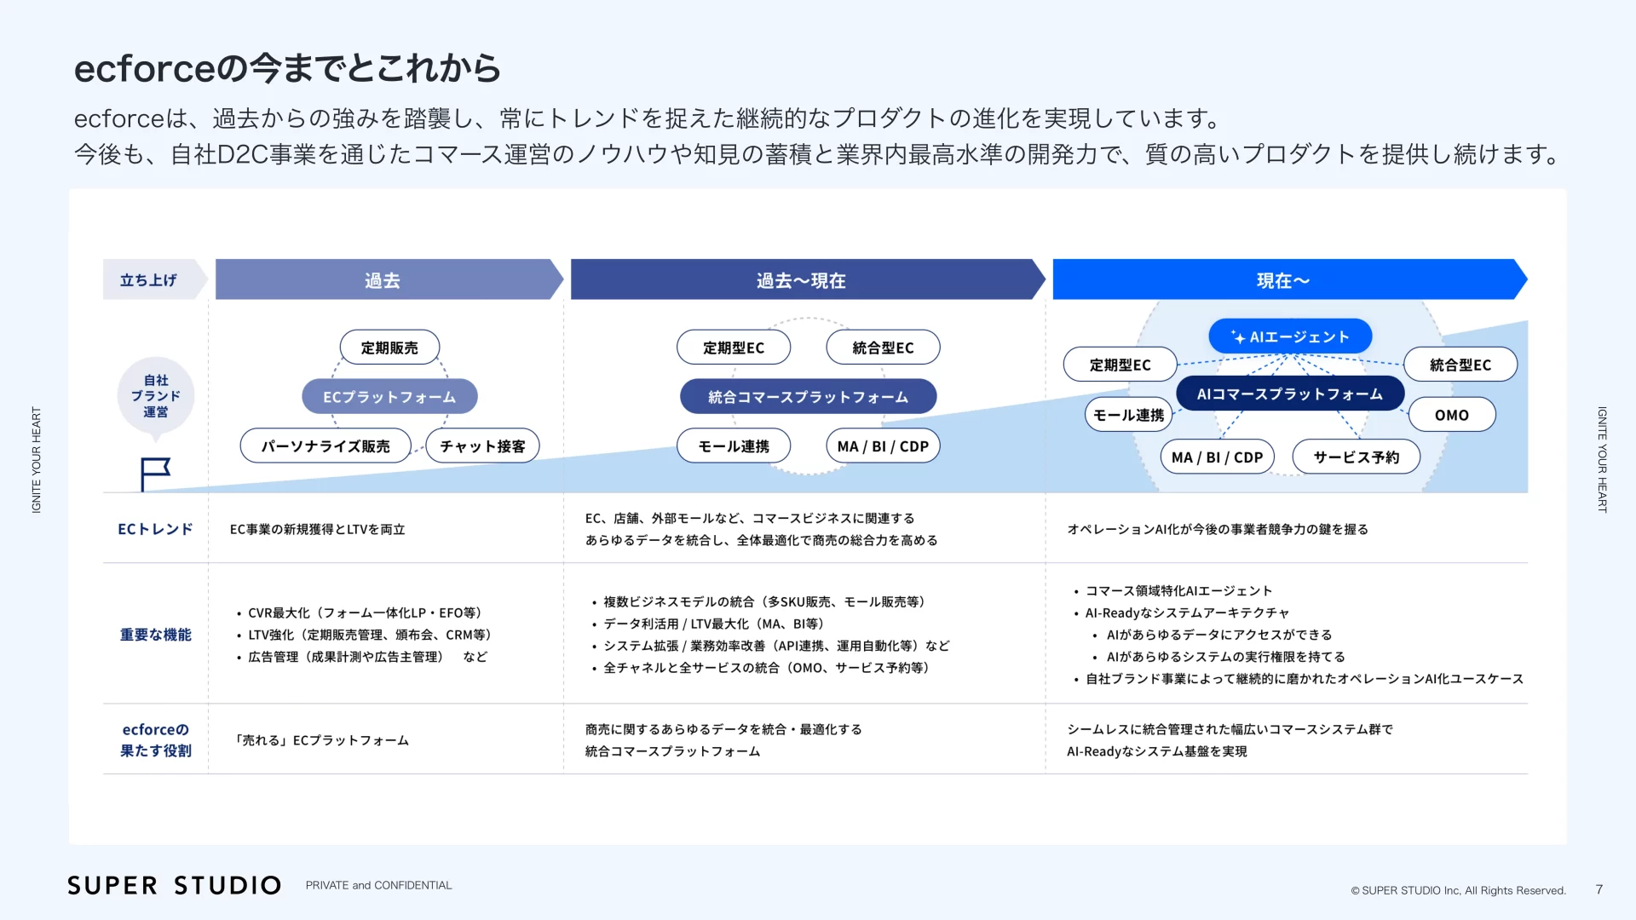This screenshot has width=1636, height=920.
Task: Click the SUPER STUDIO logo
Action: coord(175,885)
